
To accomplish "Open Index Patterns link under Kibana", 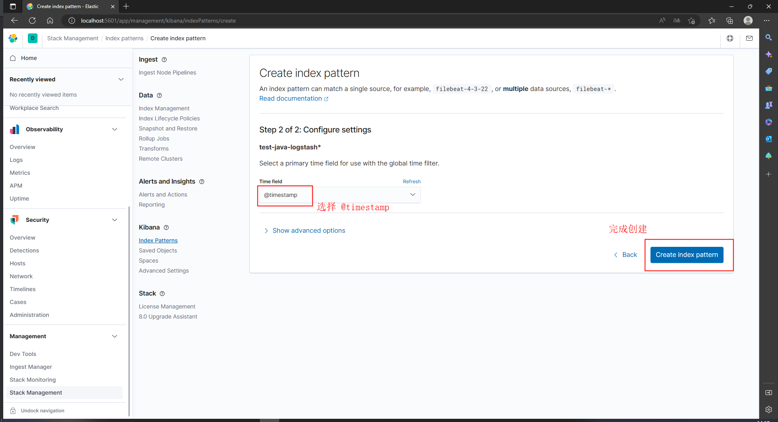I will [158, 240].
